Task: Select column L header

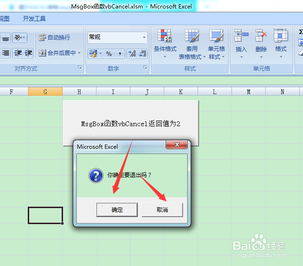Action: tap(215, 91)
